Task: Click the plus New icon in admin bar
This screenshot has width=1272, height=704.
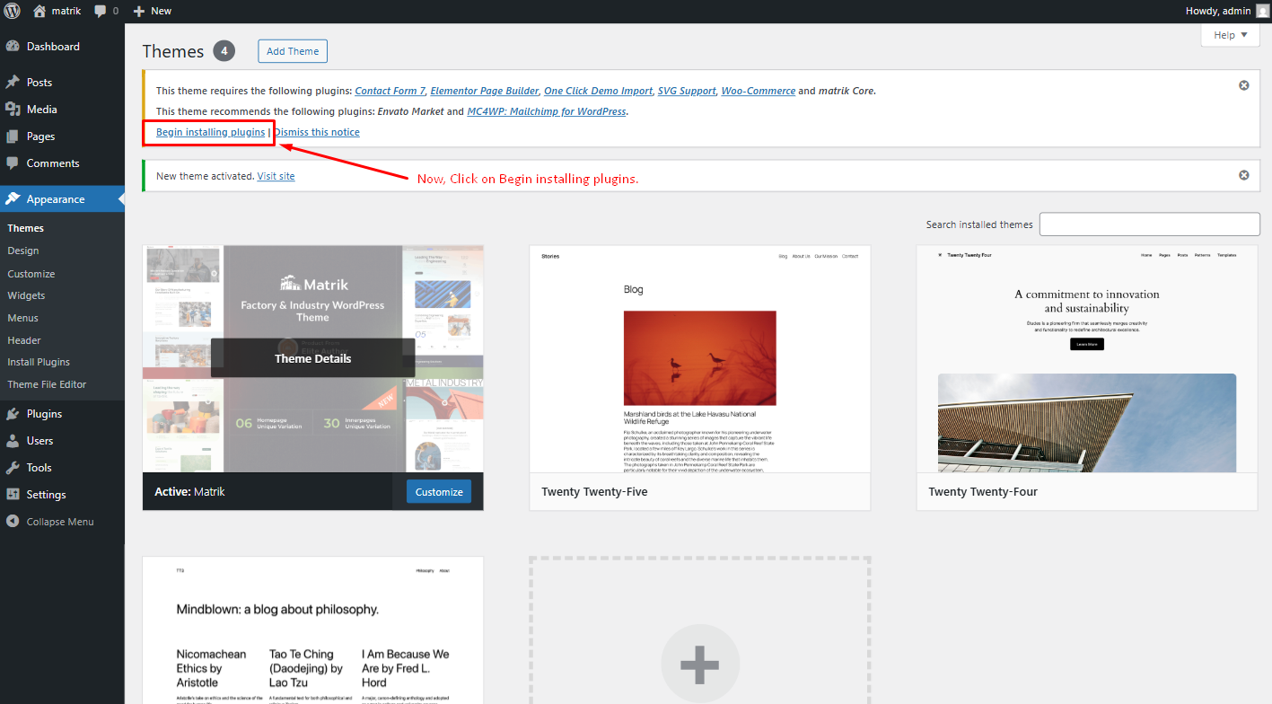Action: (139, 11)
